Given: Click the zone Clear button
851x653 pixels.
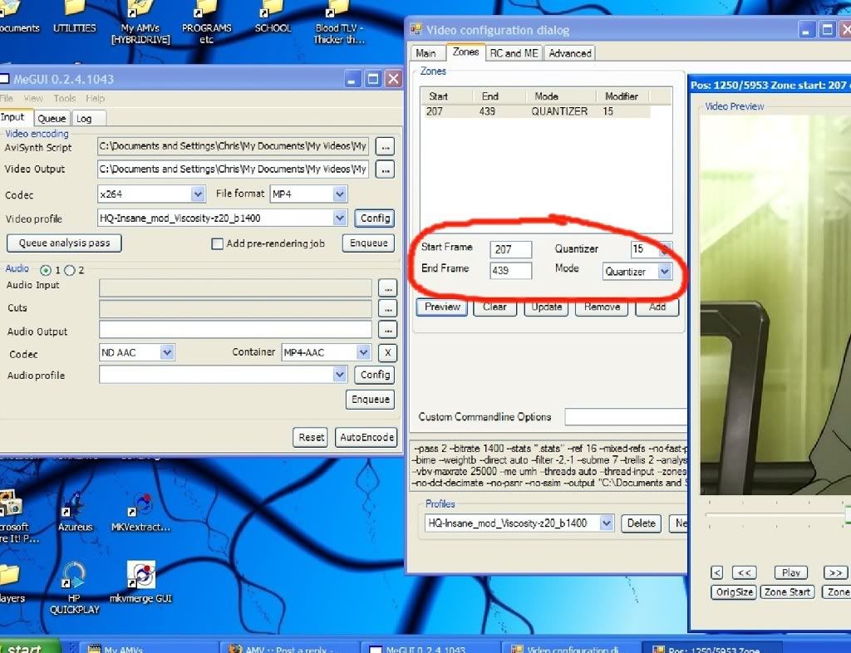Looking at the screenshot, I should coord(494,307).
